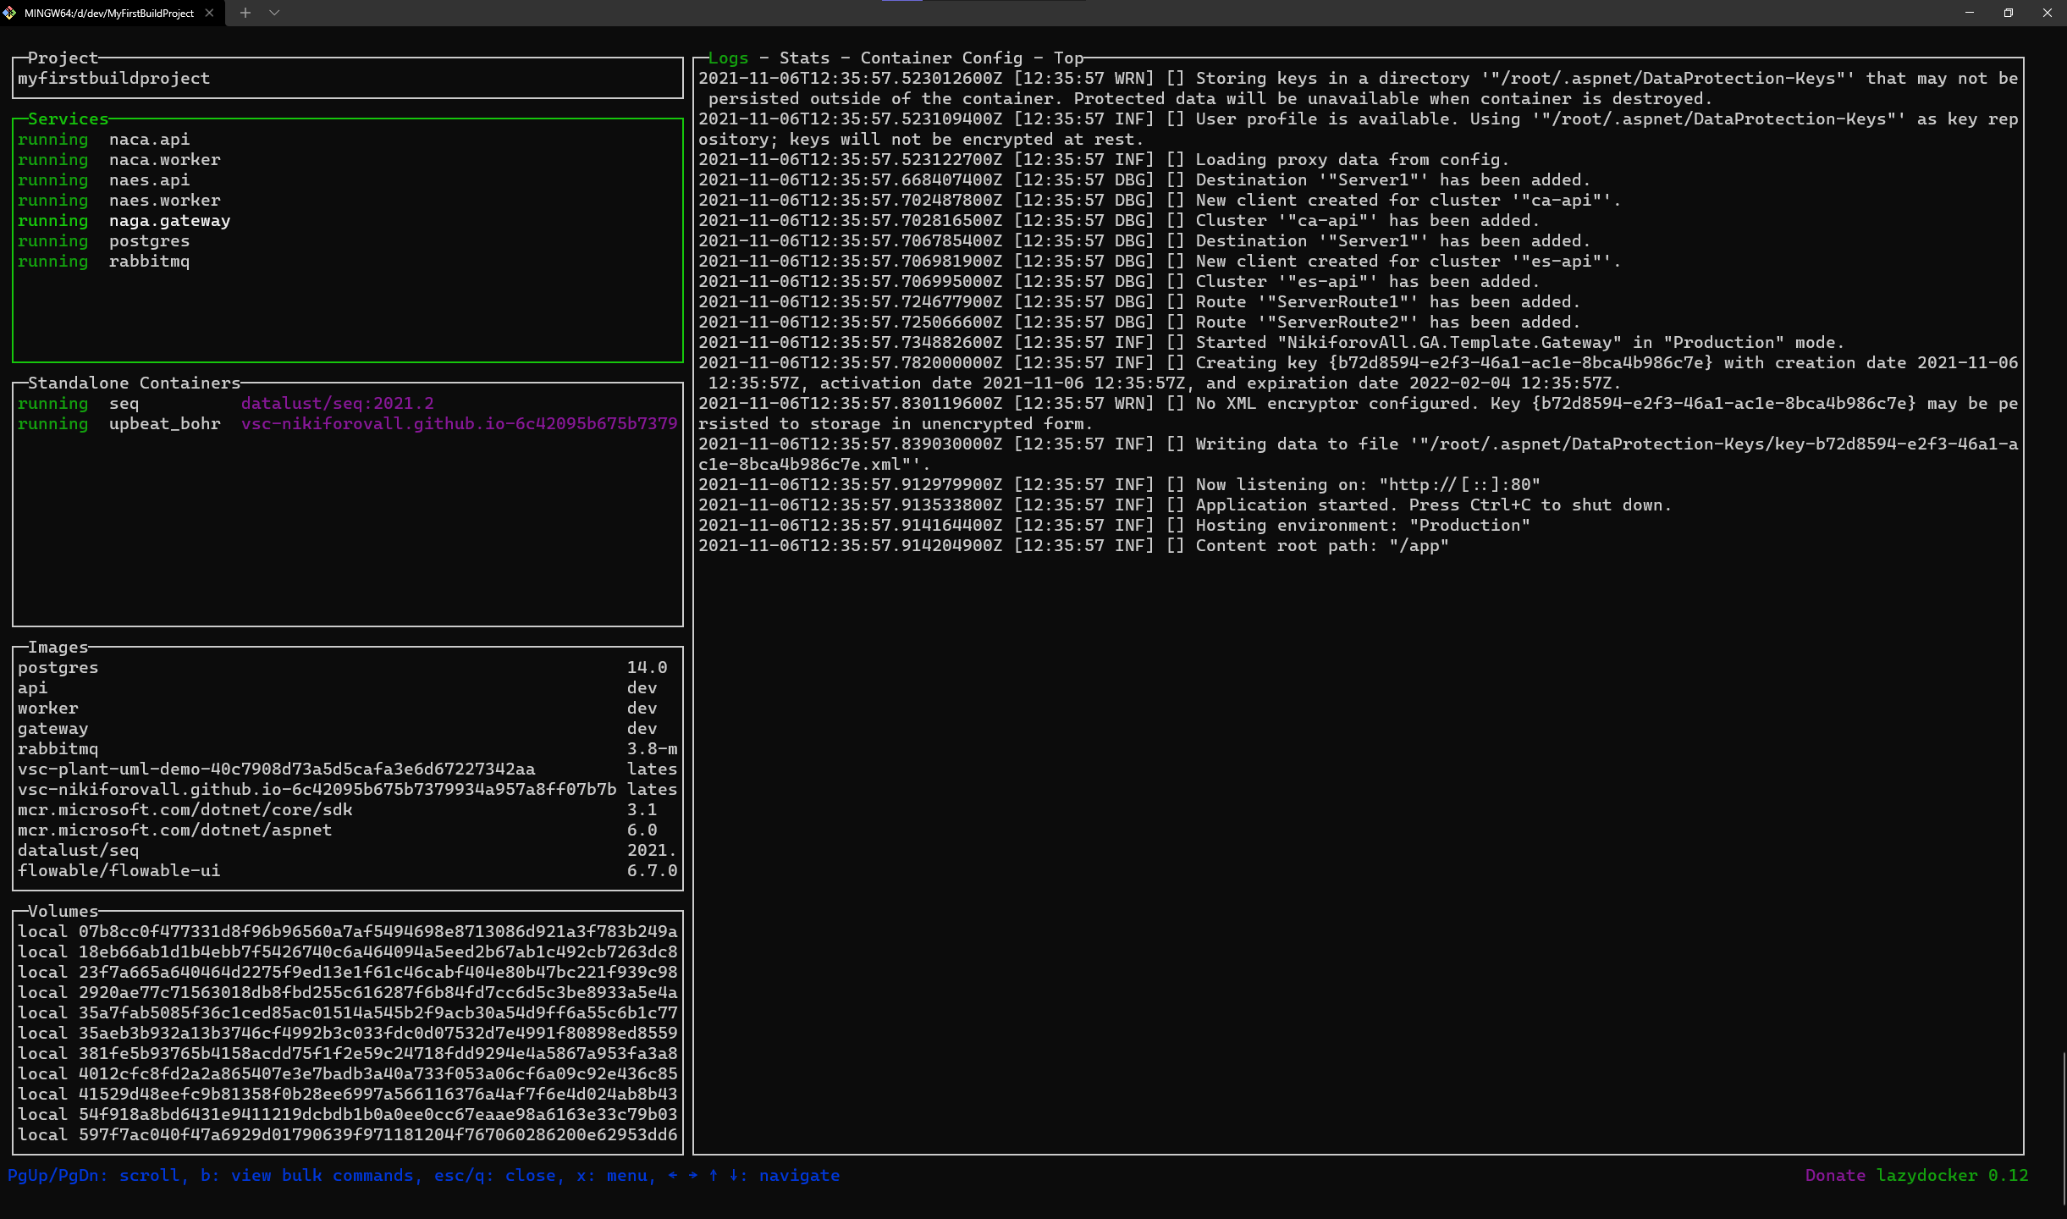The width and height of the screenshot is (2067, 1219).
Task: Click the Volumes panel title
Action: (63, 911)
